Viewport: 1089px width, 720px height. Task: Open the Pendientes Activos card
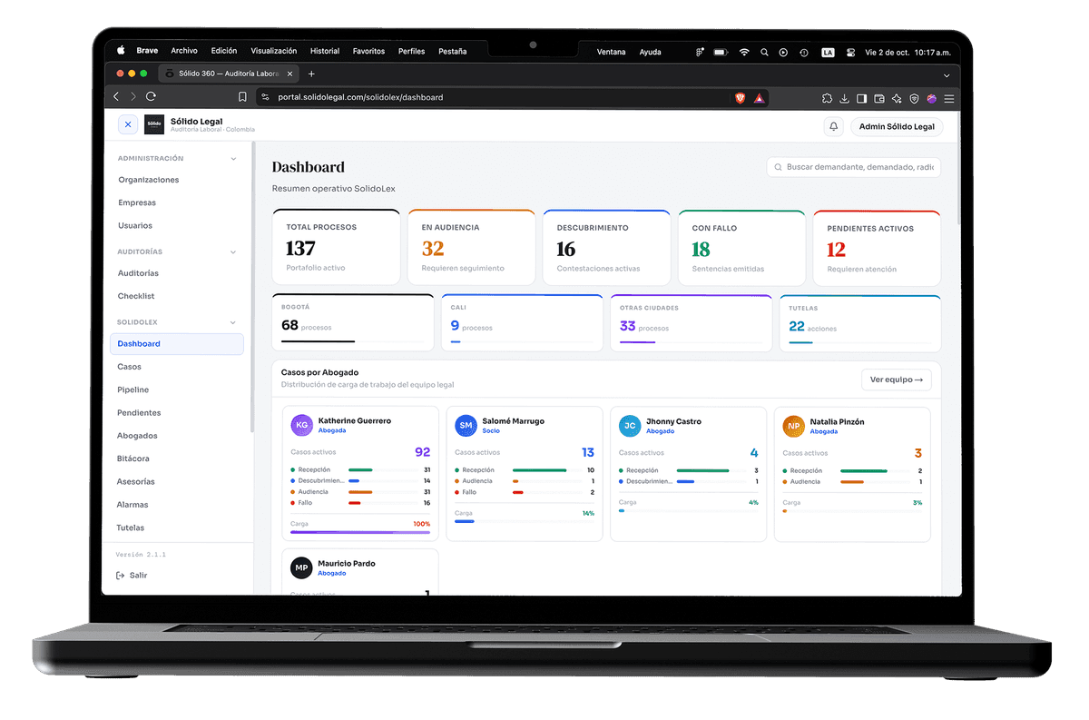point(877,248)
